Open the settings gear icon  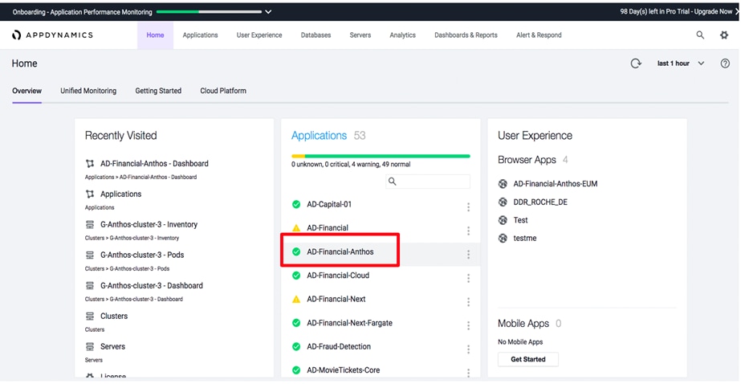coord(724,35)
